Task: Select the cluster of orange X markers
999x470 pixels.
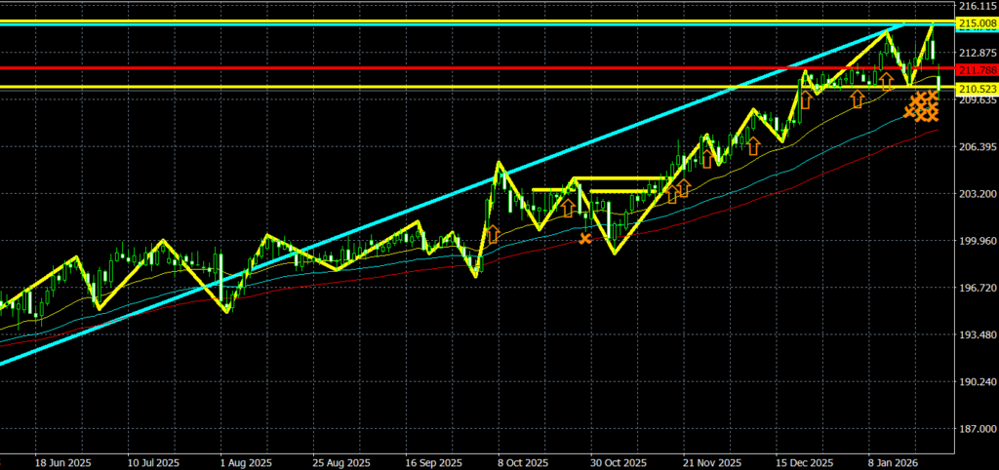Action: tap(922, 106)
